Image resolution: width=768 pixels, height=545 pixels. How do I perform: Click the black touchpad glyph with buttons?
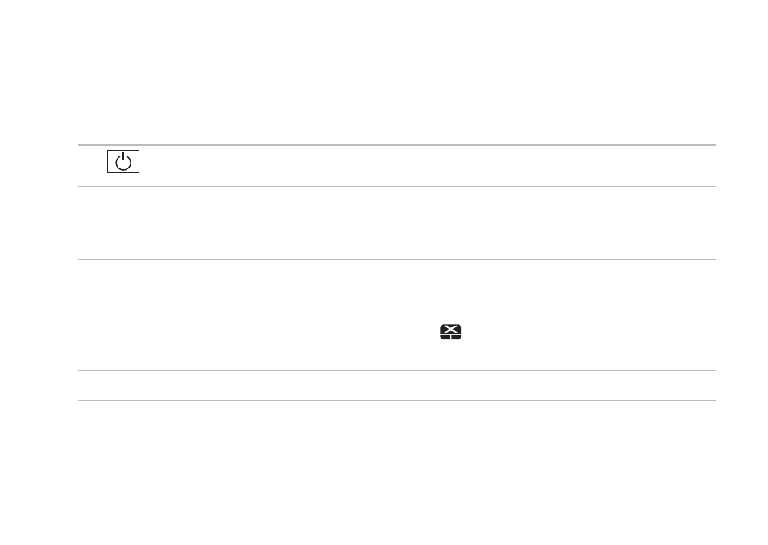[x=450, y=332]
